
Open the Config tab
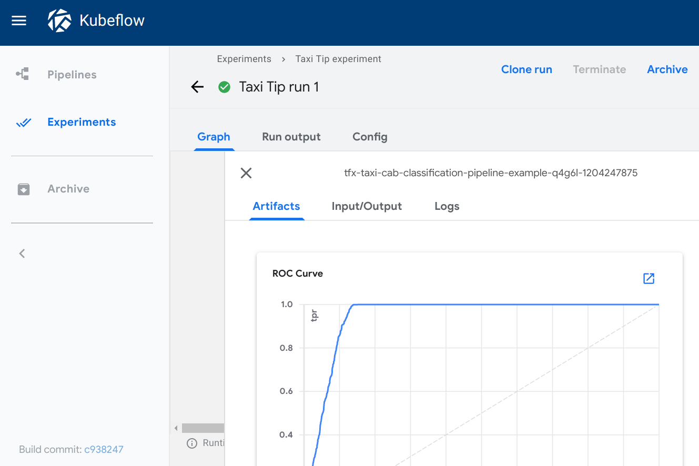(x=370, y=137)
